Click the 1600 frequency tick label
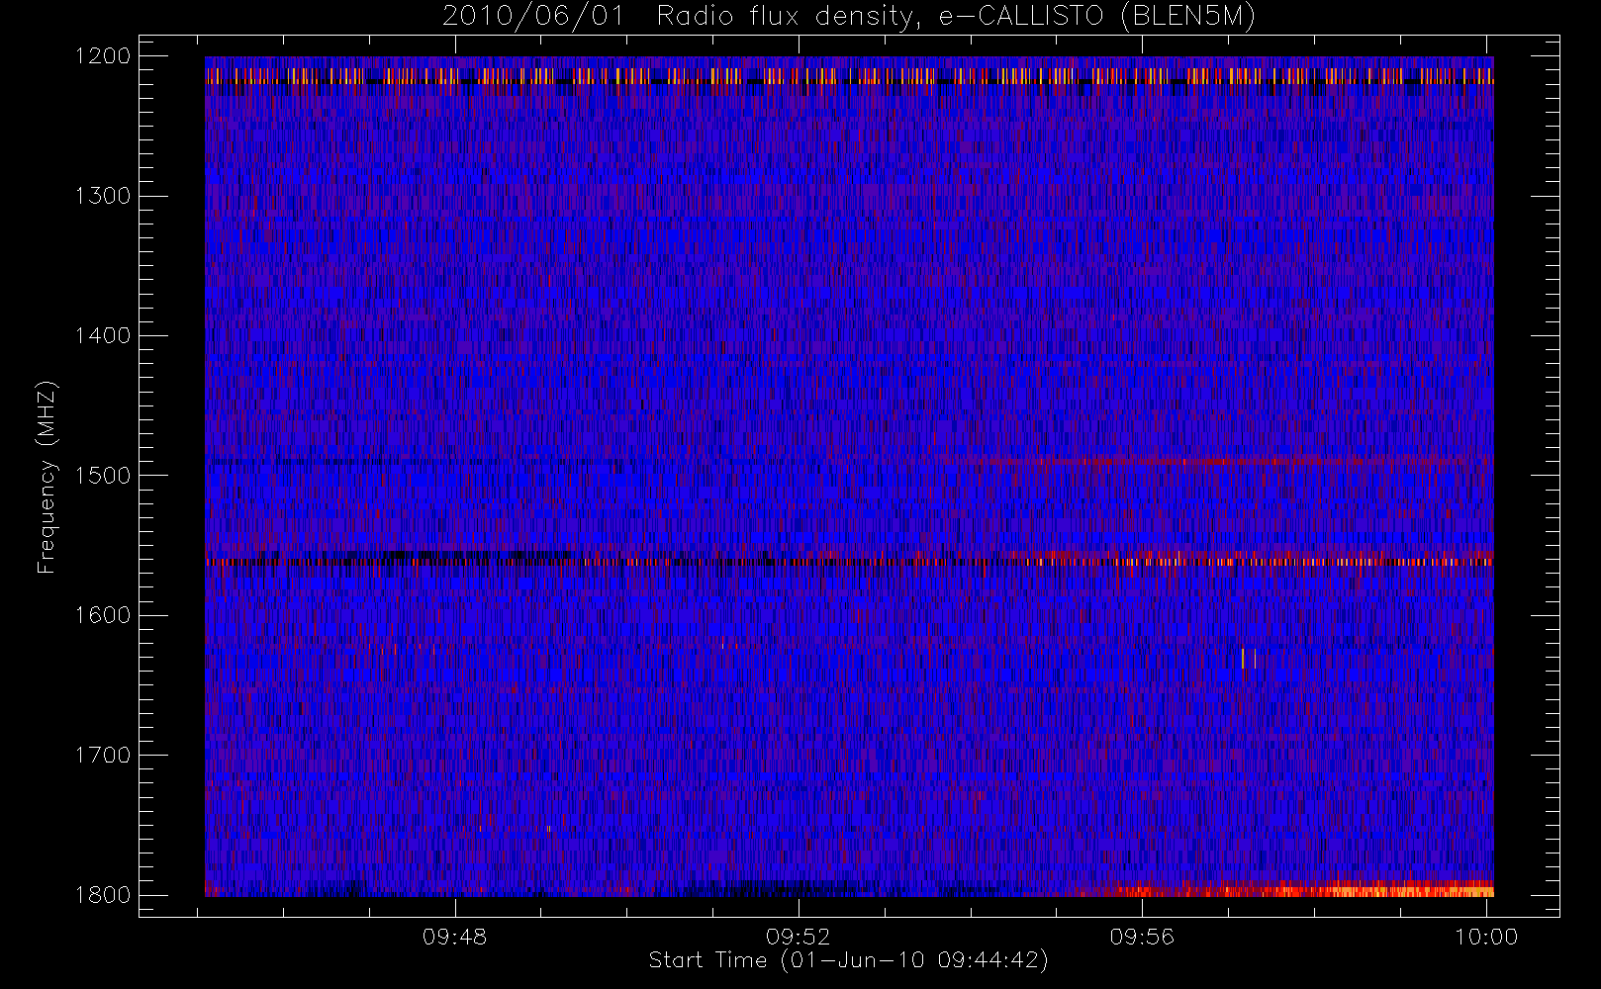Viewport: 1601px width, 989px height. pos(103,615)
